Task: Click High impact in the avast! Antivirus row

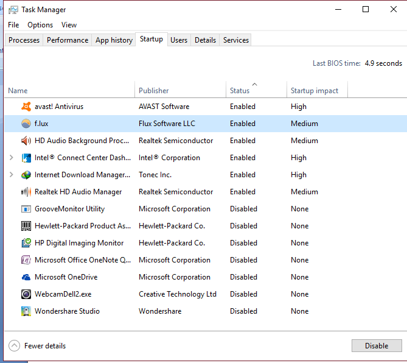Action: click(x=299, y=107)
